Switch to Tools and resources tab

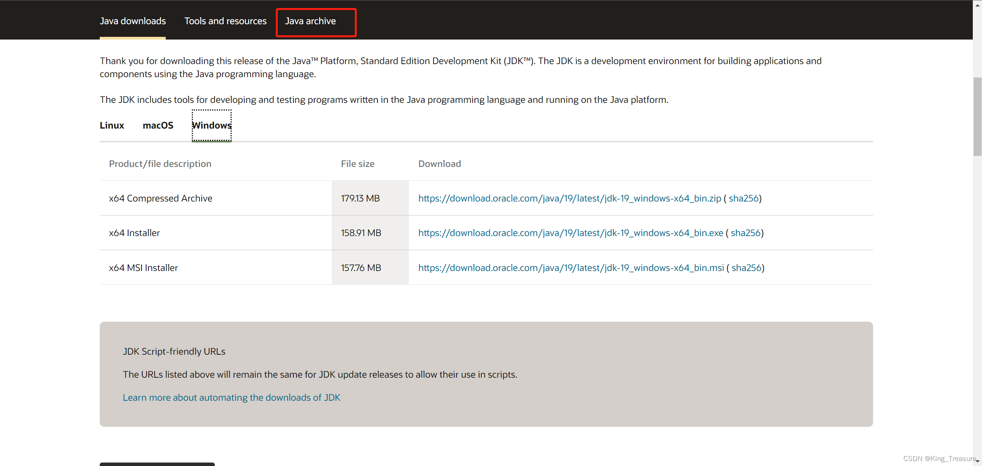(226, 21)
